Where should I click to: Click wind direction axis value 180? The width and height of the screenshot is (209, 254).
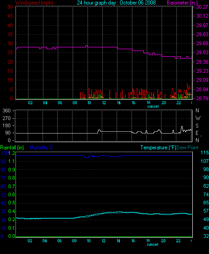7,125
